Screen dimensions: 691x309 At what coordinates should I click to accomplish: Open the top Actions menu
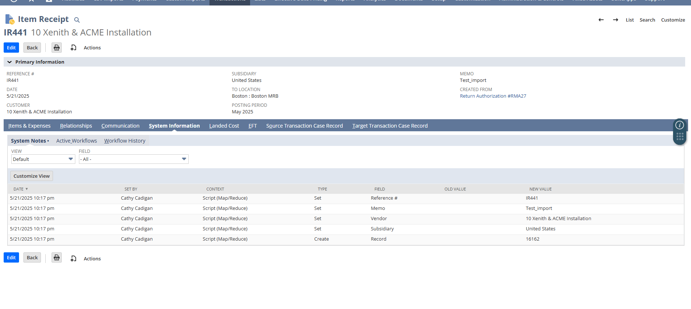coord(92,48)
